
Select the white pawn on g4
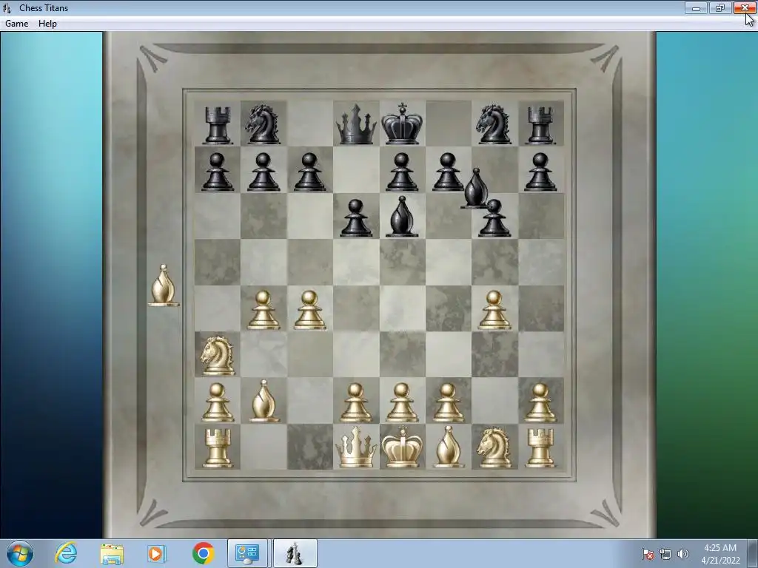click(494, 310)
